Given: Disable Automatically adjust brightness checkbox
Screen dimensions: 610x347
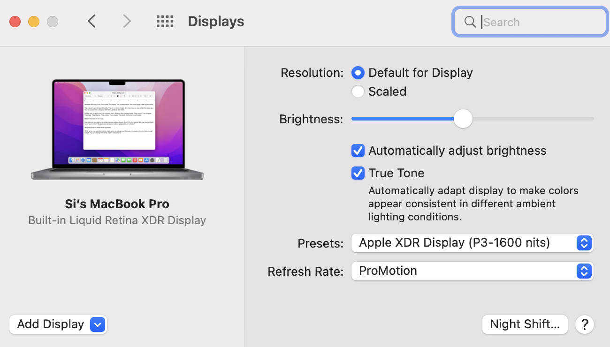Looking at the screenshot, I should pos(358,151).
